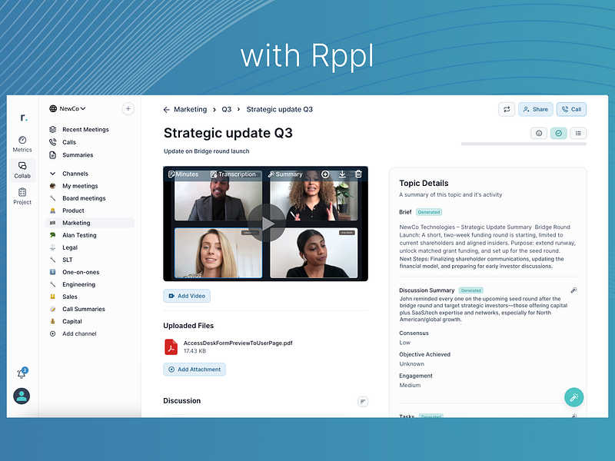
Task: Open the Summary tab on video
Action: 284,174
